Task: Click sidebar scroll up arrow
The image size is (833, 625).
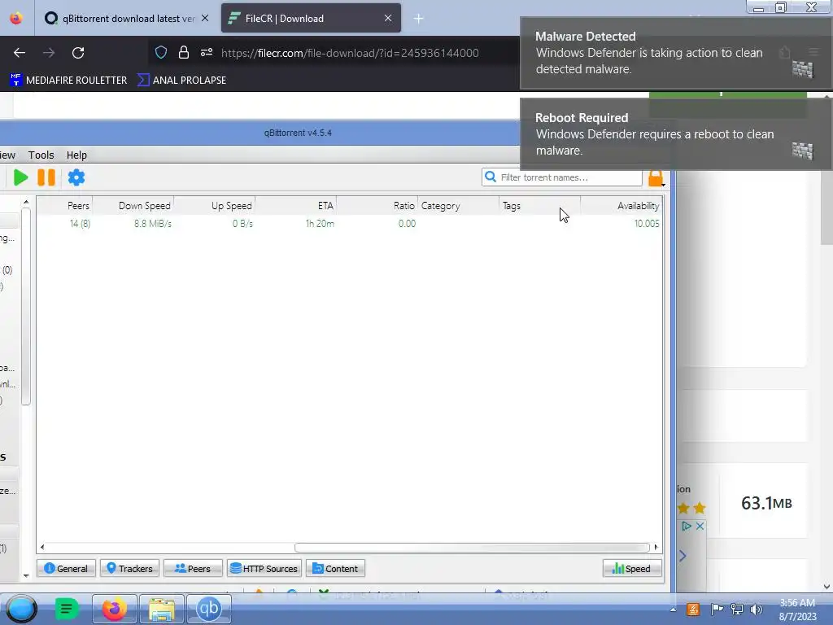Action: click(26, 202)
